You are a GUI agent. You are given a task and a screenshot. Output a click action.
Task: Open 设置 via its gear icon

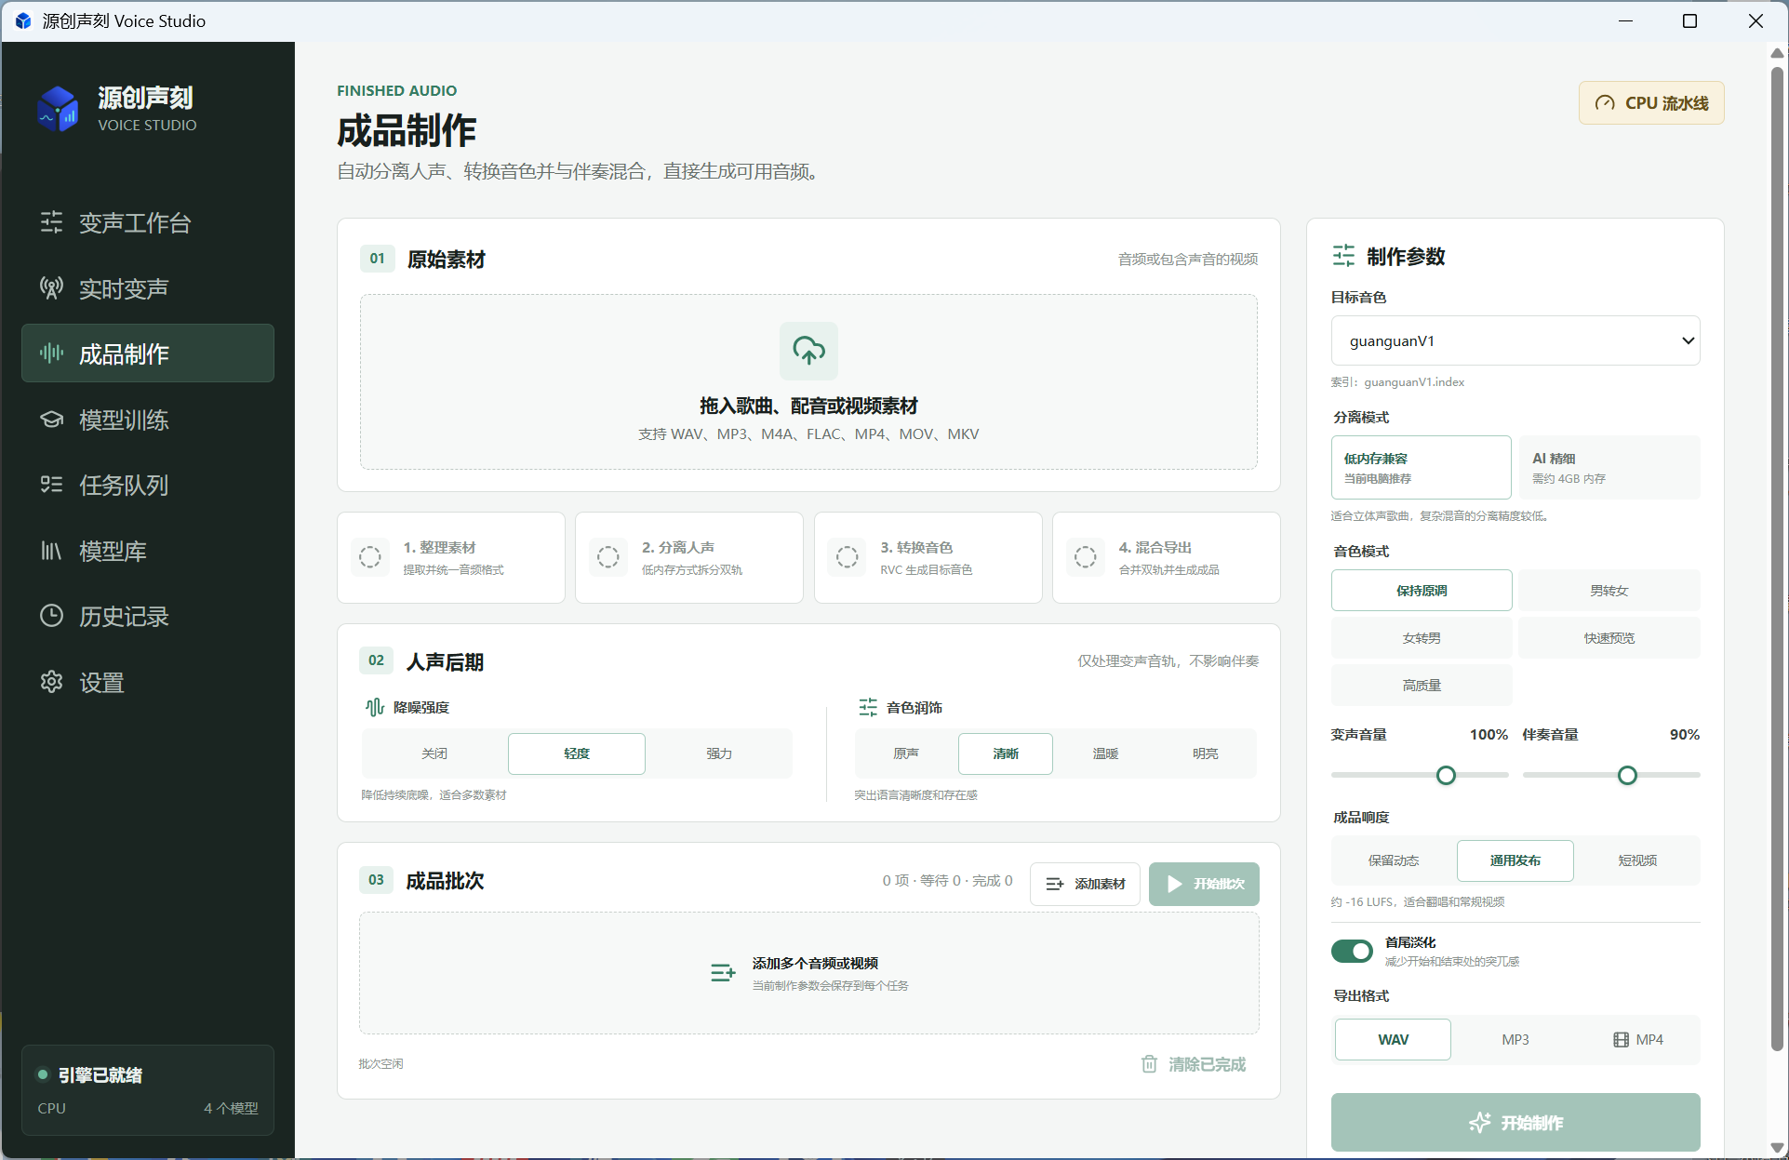coord(51,682)
